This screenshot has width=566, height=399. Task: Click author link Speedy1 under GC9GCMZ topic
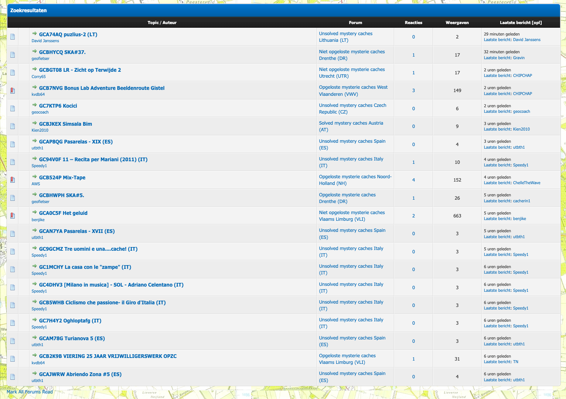[x=39, y=255]
